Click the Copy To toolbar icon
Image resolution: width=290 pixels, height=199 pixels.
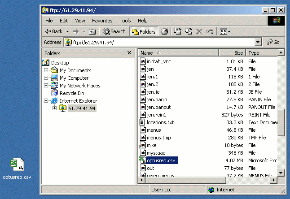(x=189, y=31)
